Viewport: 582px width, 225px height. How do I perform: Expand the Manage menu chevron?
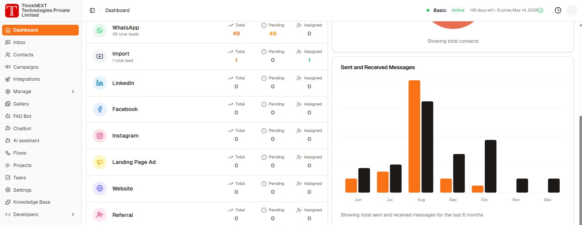coord(73,91)
